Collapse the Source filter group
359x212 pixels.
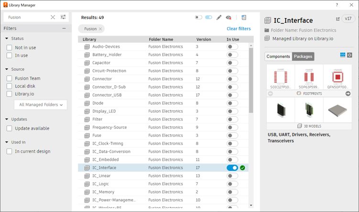coord(7,69)
